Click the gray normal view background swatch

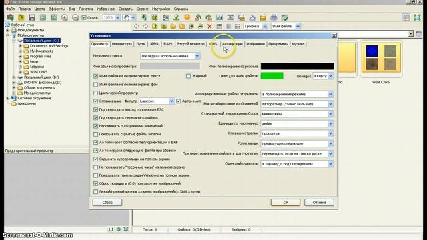click(170, 66)
